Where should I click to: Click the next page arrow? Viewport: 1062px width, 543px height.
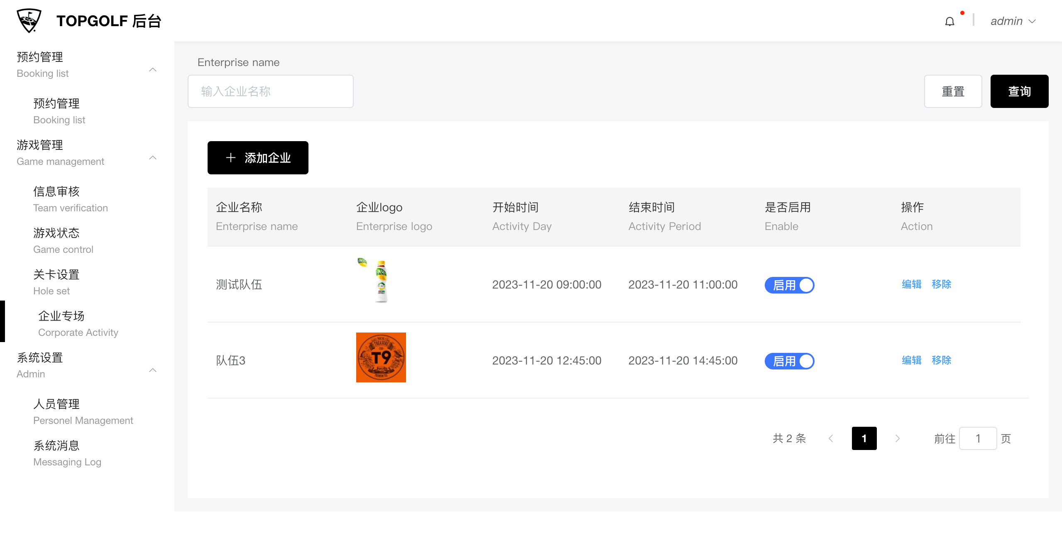pos(898,438)
